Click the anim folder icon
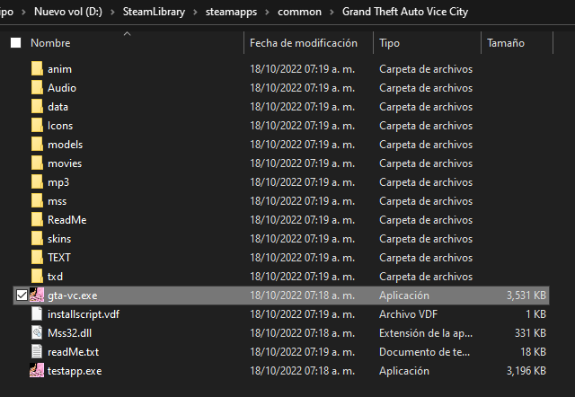 point(37,69)
